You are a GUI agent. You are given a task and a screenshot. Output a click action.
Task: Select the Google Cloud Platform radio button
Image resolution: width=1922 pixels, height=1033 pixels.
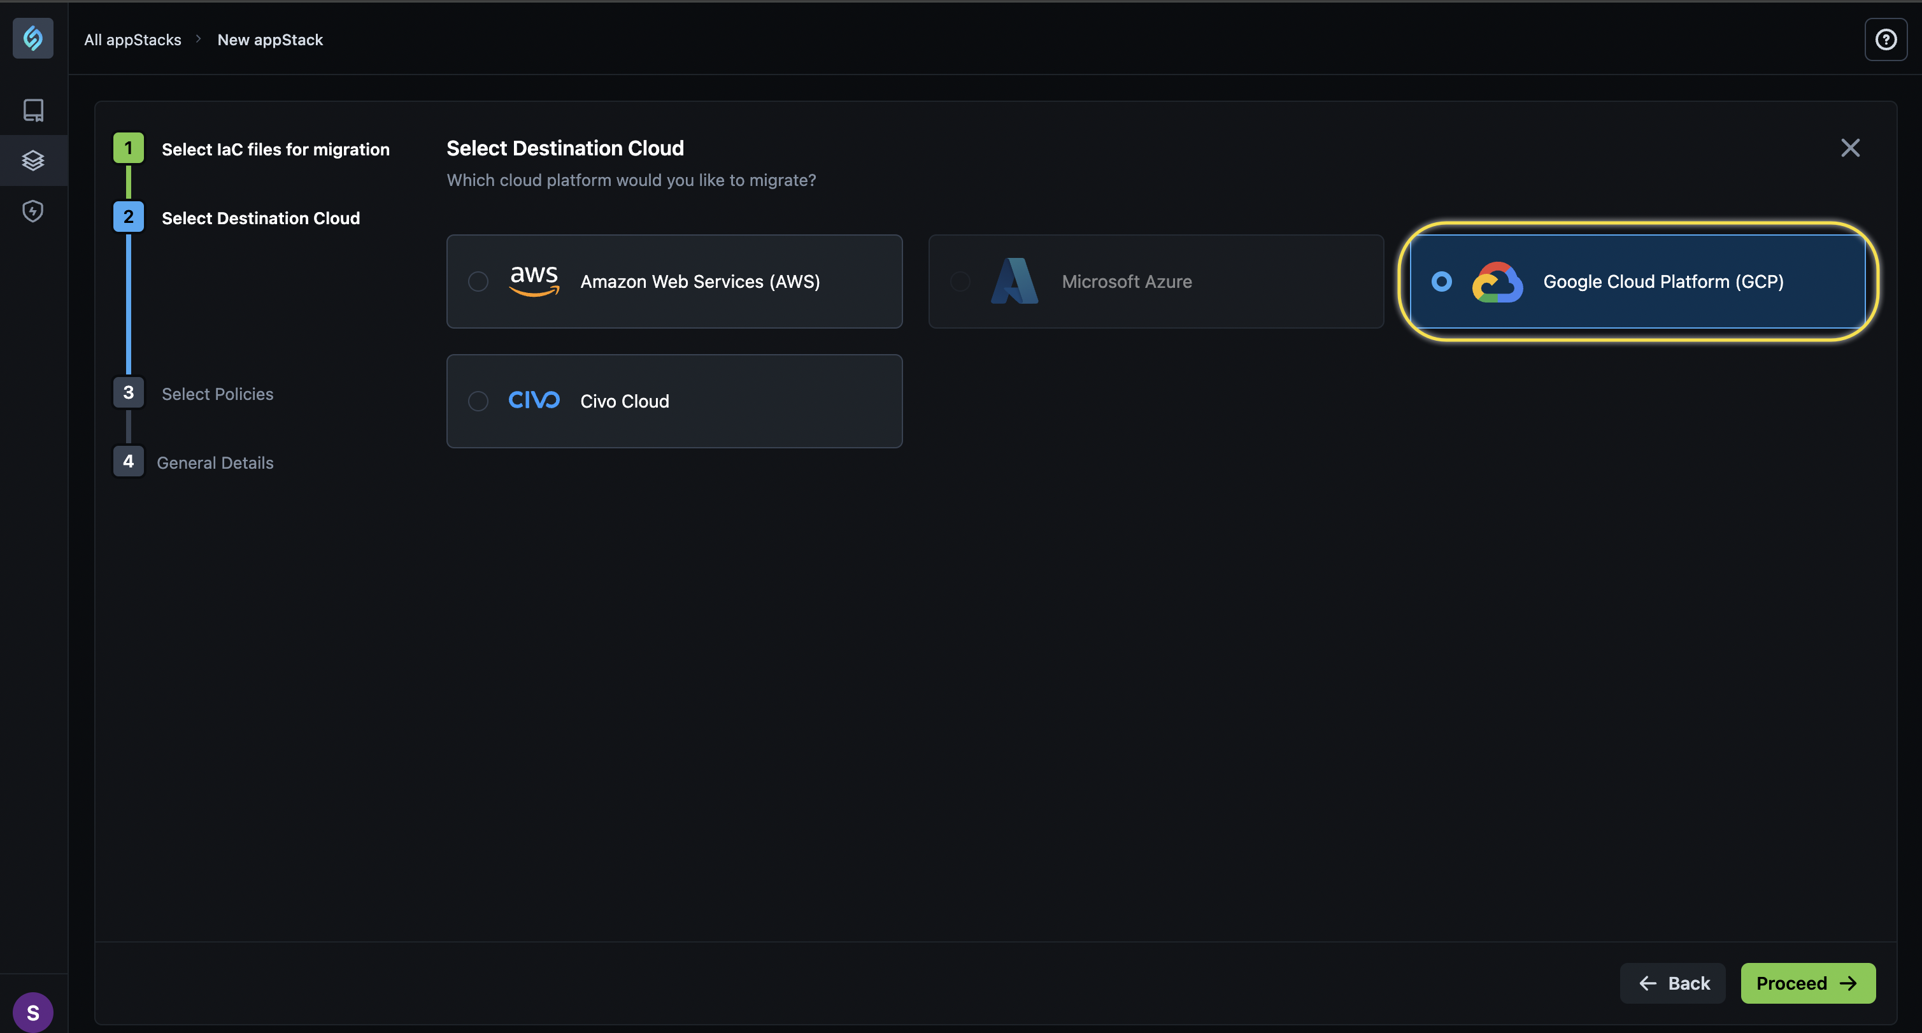pyautogui.click(x=1441, y=281)
